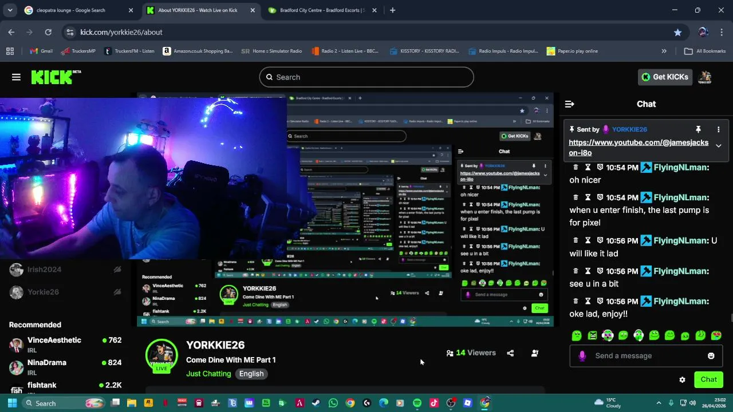View site information icon in address bar

[69, 32]
